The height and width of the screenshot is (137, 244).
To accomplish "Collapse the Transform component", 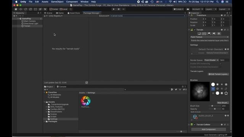I will pos(189,15).
